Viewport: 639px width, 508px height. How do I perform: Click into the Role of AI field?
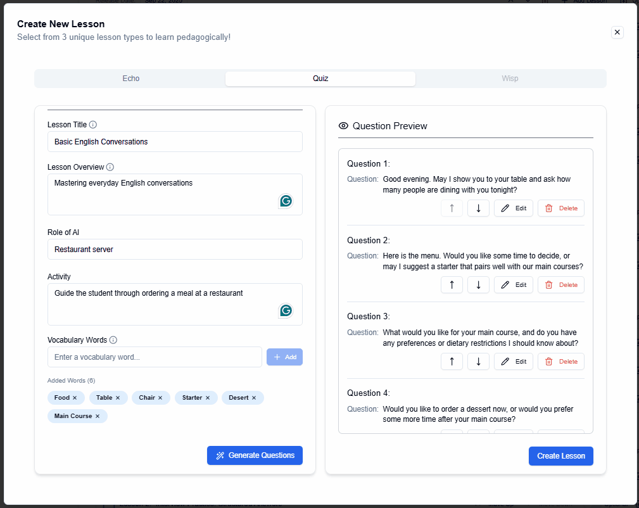pos(175,250)
